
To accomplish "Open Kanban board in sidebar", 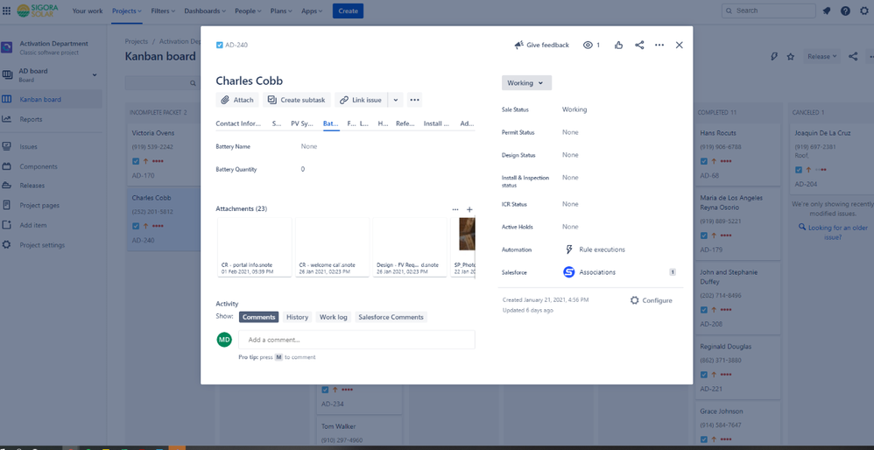I will tap(52, 100).
